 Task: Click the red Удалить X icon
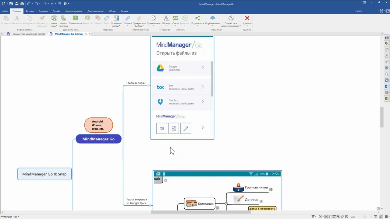(x=247, y=18)
